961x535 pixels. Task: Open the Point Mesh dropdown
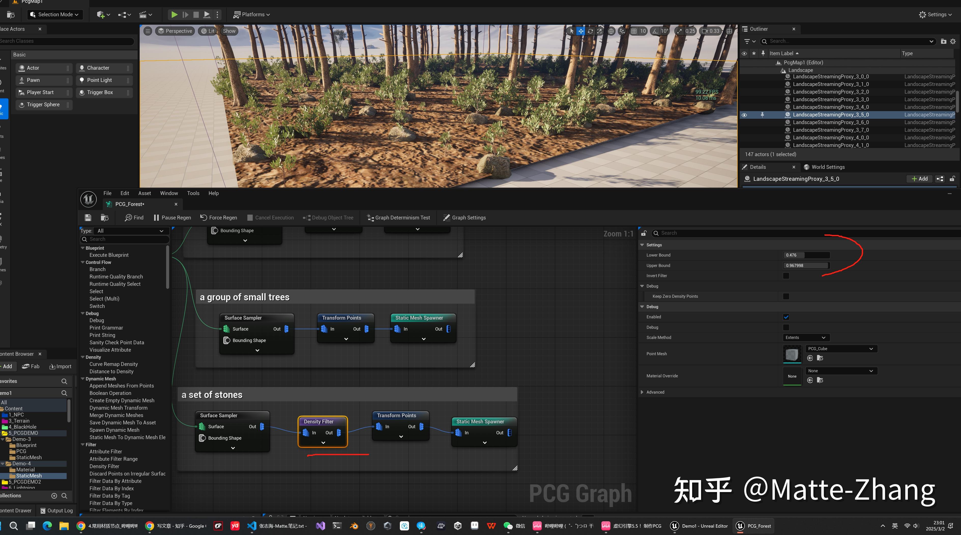point(841,349)
